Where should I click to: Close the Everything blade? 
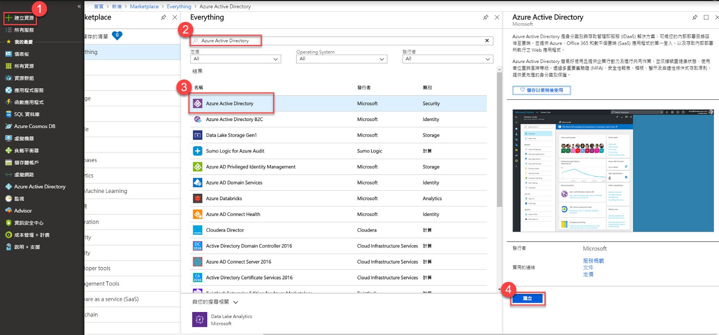(x=497, y=18)
